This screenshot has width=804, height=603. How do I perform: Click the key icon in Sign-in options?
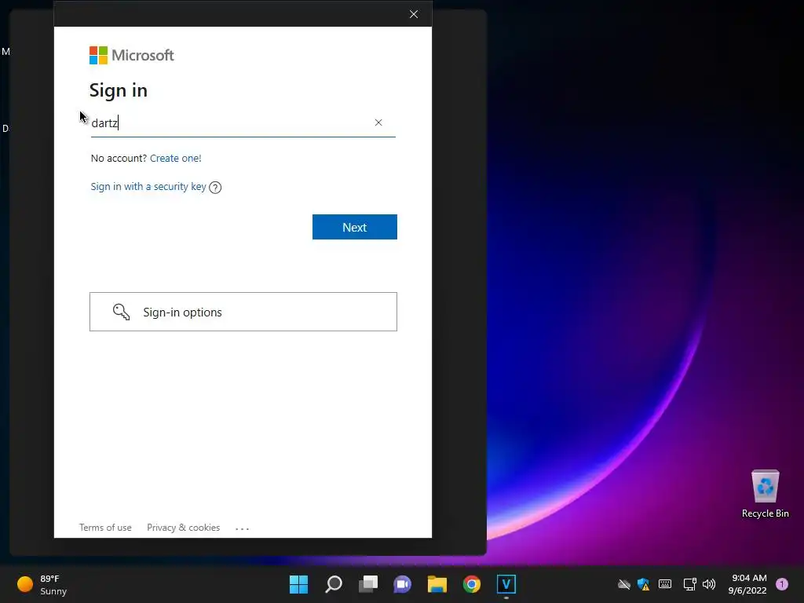[x=122, y=312]
